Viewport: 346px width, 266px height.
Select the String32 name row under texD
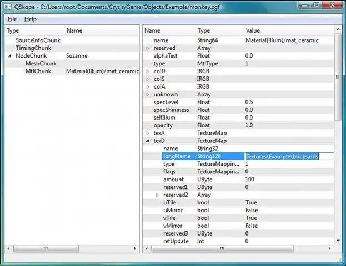pos(238,149)
